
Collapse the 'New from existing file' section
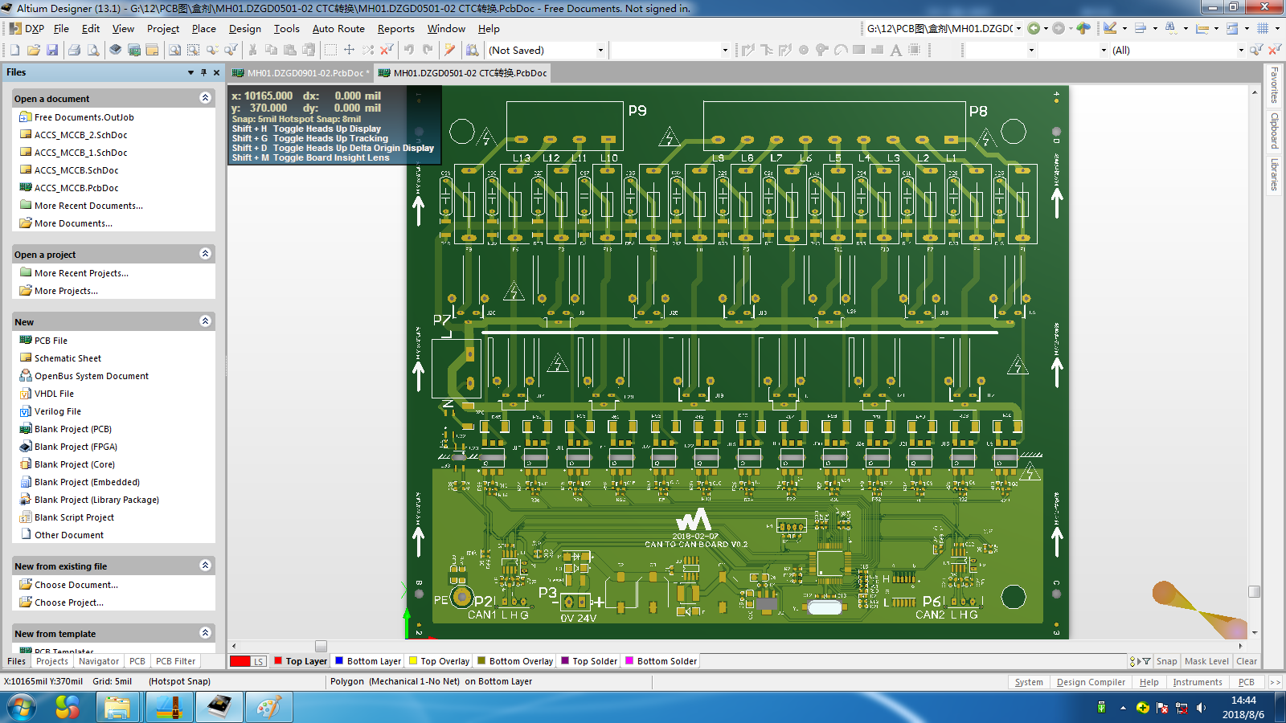point(205,566)
